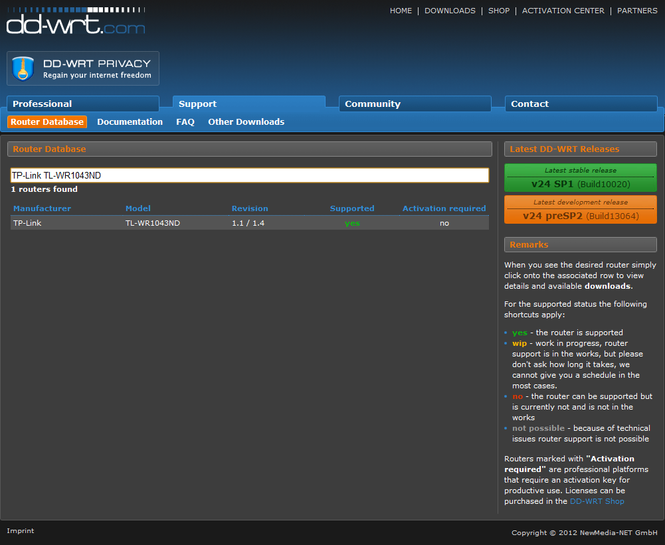Click the Model column header

coord(138,208)
